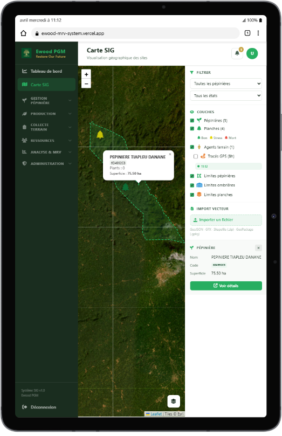Open the Tous les états dropdown
This screenshot has height=436, width=282.
pyautogui.click(x=226, y=95)
